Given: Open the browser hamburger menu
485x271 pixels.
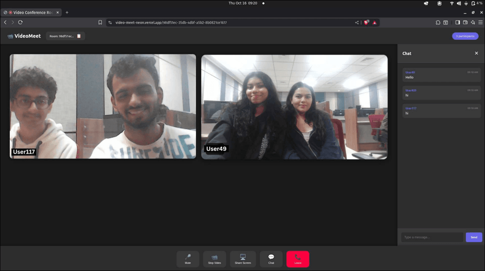Looking at the screenshot, I should click(x=480, y=22).
